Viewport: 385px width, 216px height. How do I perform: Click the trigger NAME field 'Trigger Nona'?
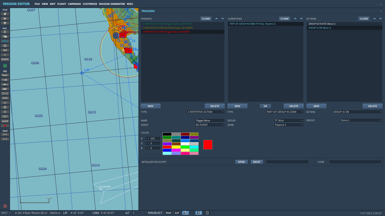point(209,121)
